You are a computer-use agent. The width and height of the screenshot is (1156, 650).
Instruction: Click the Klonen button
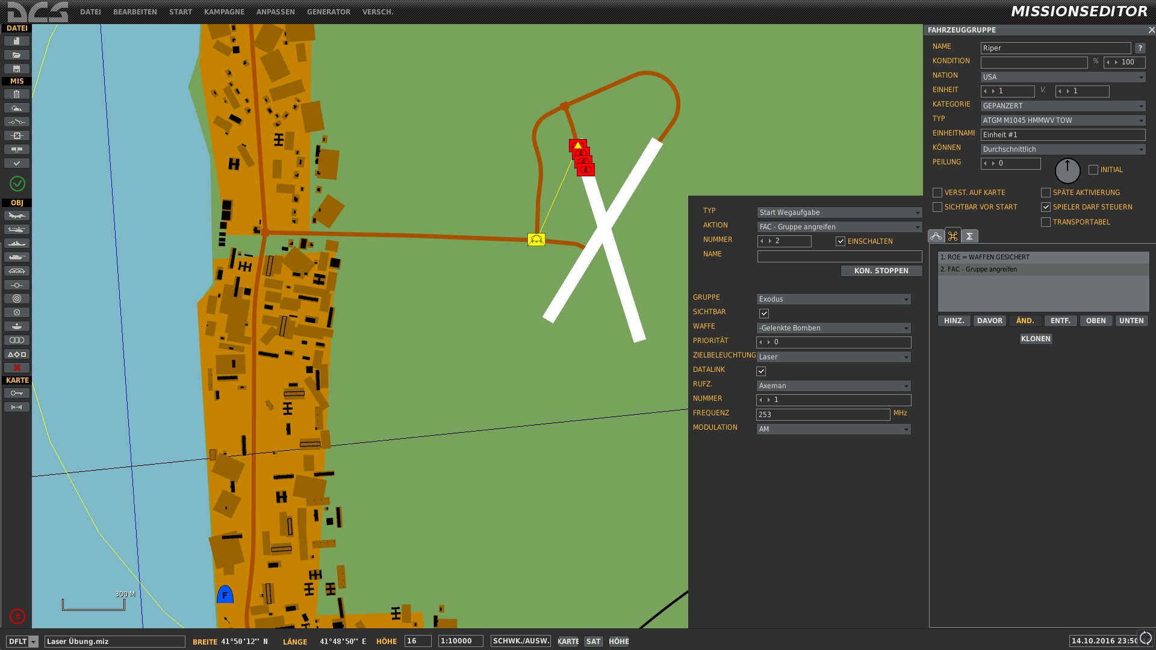(1036, 339)
